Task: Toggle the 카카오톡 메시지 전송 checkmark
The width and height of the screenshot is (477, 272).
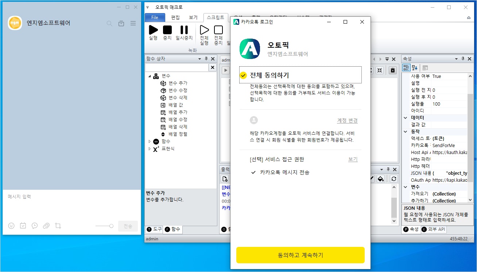Action: (x=253, y=173)
